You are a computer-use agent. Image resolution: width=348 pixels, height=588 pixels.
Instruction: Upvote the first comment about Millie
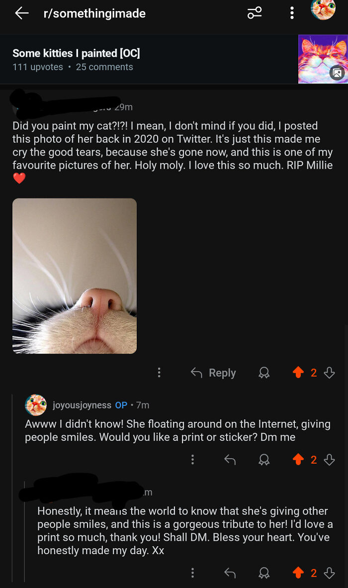coord(298,373)
